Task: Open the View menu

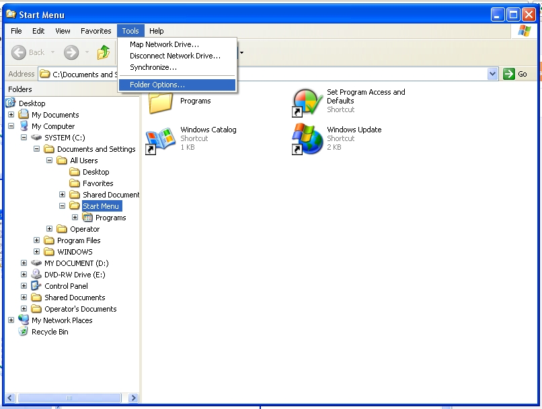Action: point(63,31)
